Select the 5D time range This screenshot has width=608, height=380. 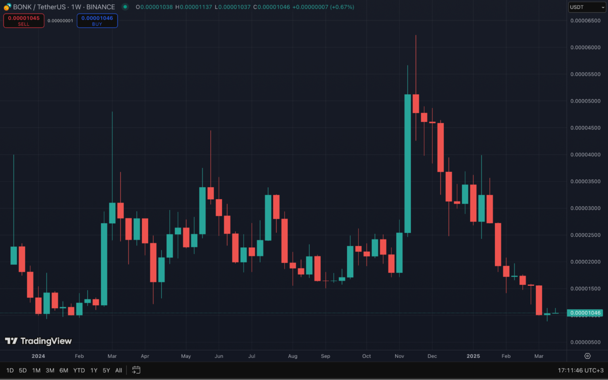point(23,370)
